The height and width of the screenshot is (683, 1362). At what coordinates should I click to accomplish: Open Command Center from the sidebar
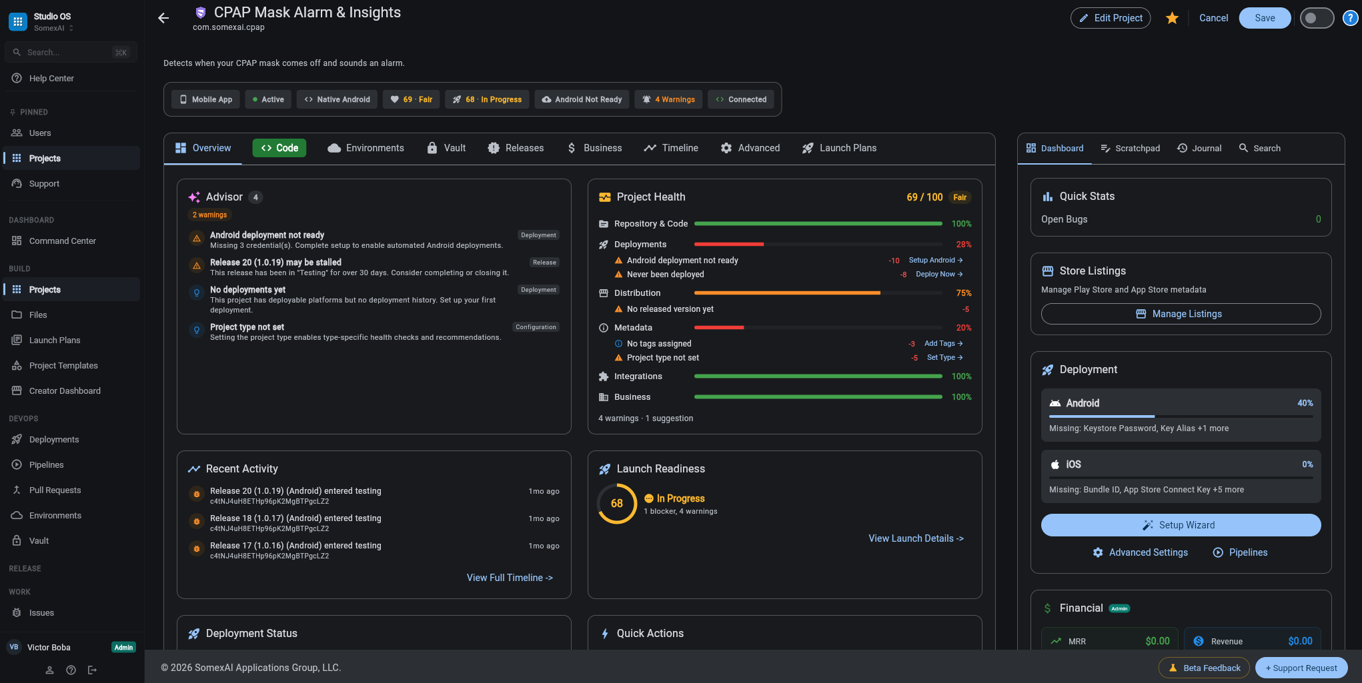pos(63,241)
